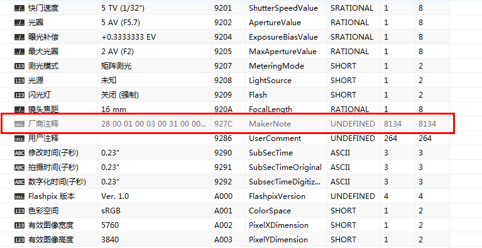Select the Flashpix 版本 row label
Image resolution: width=482 pixels, height=248 pixels.
[x=52, y=196]
